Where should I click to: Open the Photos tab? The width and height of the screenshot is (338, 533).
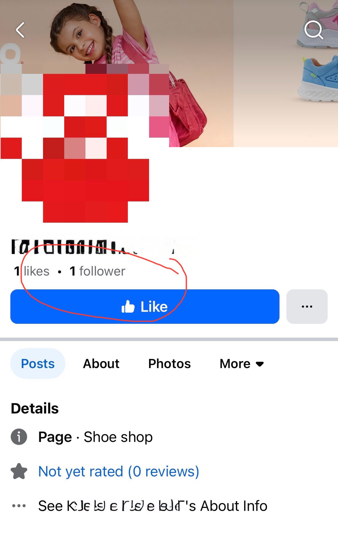(169, 363)
